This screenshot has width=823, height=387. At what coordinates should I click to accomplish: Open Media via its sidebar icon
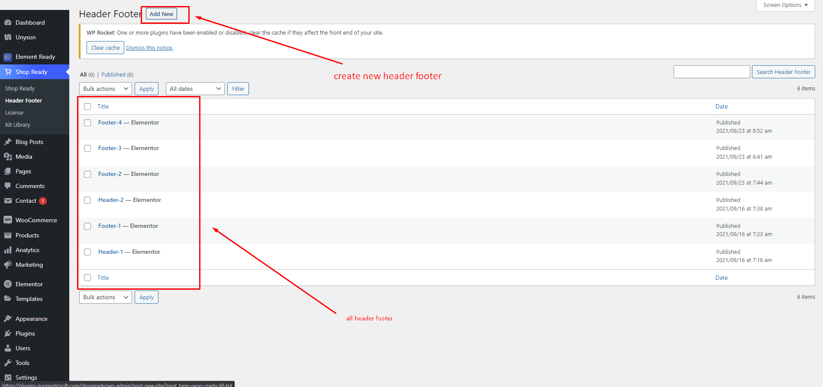8,157
